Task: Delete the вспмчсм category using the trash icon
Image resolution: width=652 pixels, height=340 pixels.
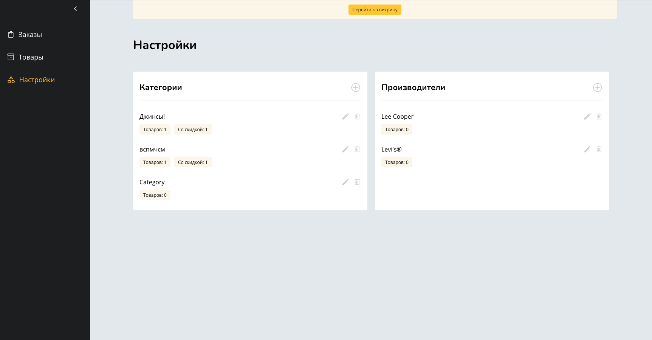Action: pos(357,149)
